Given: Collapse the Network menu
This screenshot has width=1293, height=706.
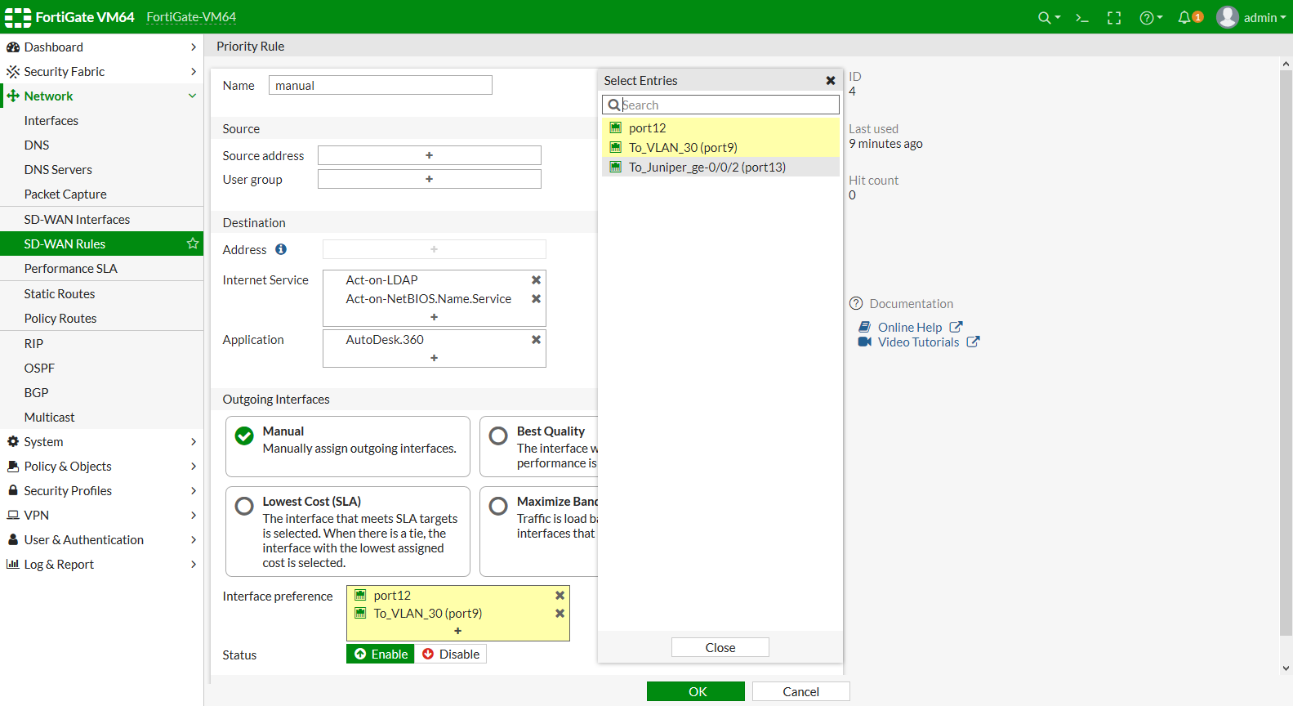Looking at the screenshot, I should point(101,96).
